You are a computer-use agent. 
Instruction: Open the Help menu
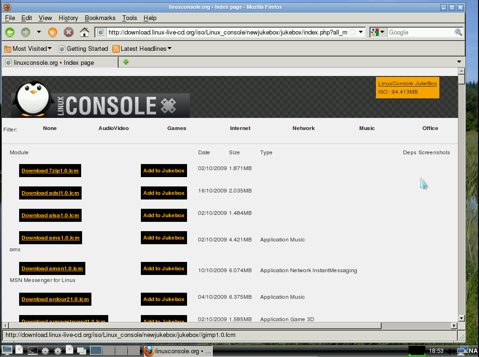(x=150, y=18)
